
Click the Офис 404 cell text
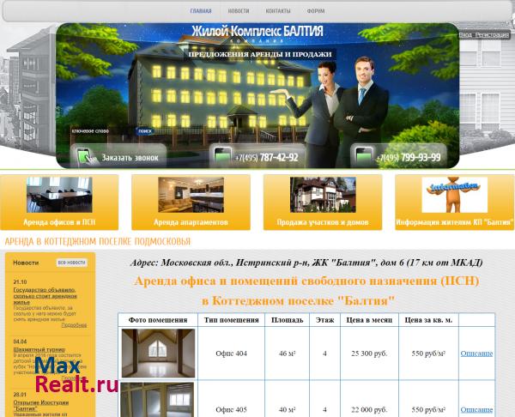coord(231,354)
